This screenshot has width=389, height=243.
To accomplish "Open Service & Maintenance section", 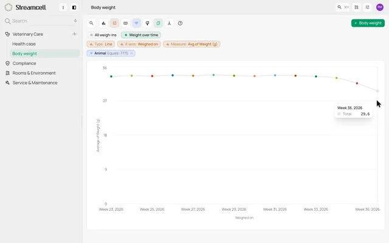I will (x=35, y=83).
